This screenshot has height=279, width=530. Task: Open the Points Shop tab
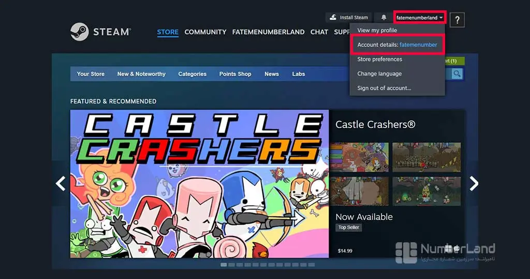pyautogui.click(x=235, y=74)
